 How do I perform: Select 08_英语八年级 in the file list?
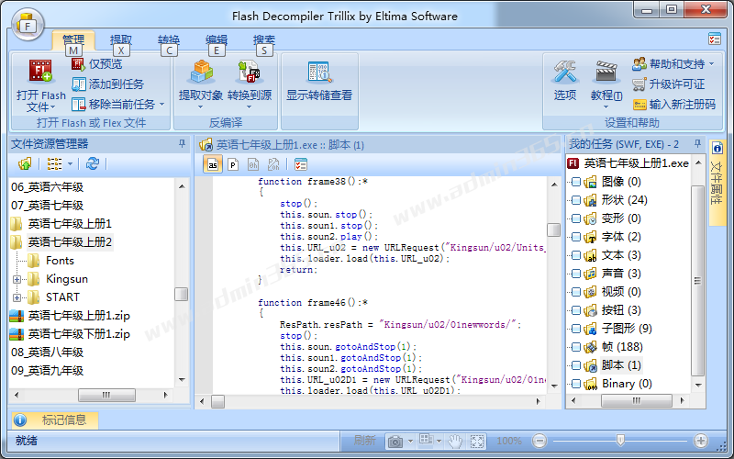click(48, 353)
